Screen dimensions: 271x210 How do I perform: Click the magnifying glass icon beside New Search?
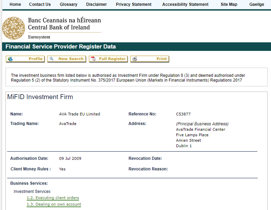pos(51,59)
